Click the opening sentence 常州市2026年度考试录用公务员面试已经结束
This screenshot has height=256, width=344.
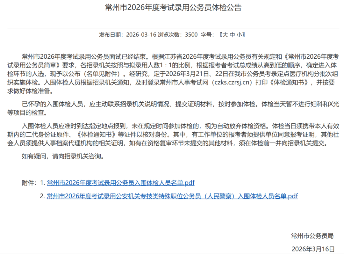click(x=85, y=57)
